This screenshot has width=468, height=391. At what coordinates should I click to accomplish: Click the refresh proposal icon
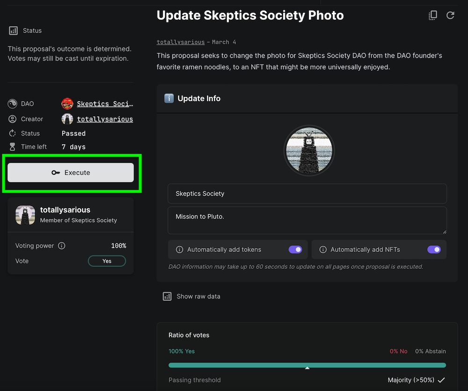450,15
